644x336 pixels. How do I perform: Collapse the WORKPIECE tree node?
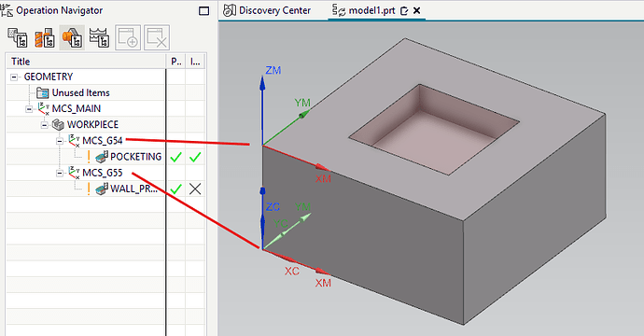pyautogui.click(x=45, y=125)
